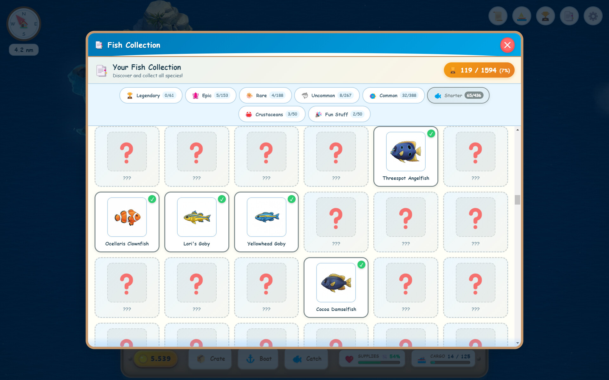View achievements via the trophy icon

545,16
